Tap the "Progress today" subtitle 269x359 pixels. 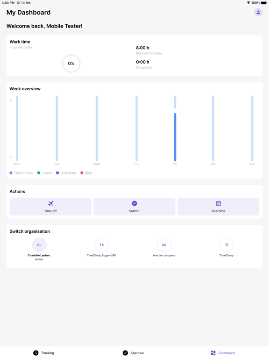click(x=21, y=47)
